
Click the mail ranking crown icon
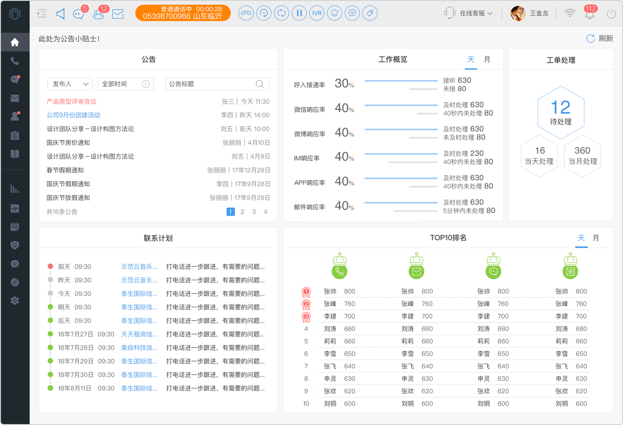pyautogui.click(x=416, y=265)
